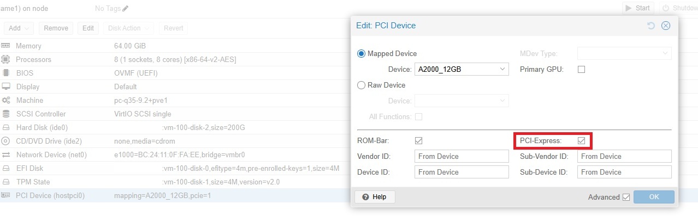Click the Sub-Device ID input field
Image resolution: width=698 pixels, height=216 pixels.
[x=624, y=172]
